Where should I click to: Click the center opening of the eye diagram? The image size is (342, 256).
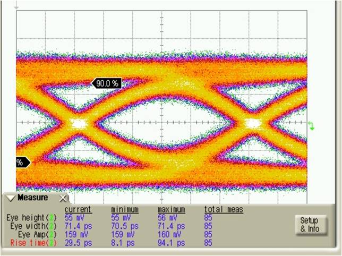[166, 123]
